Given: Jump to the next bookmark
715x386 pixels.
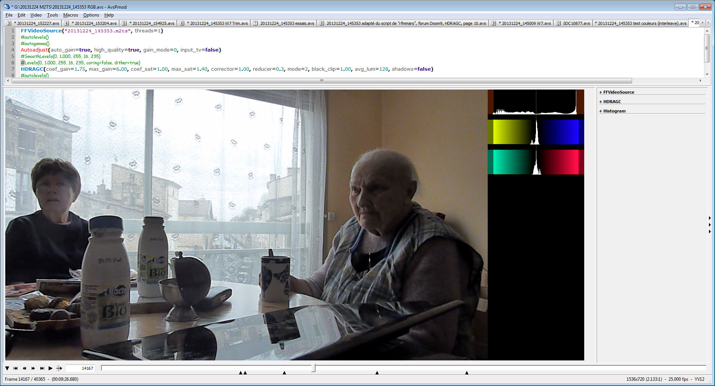Looking at the screenshot, I should [42, 368].
